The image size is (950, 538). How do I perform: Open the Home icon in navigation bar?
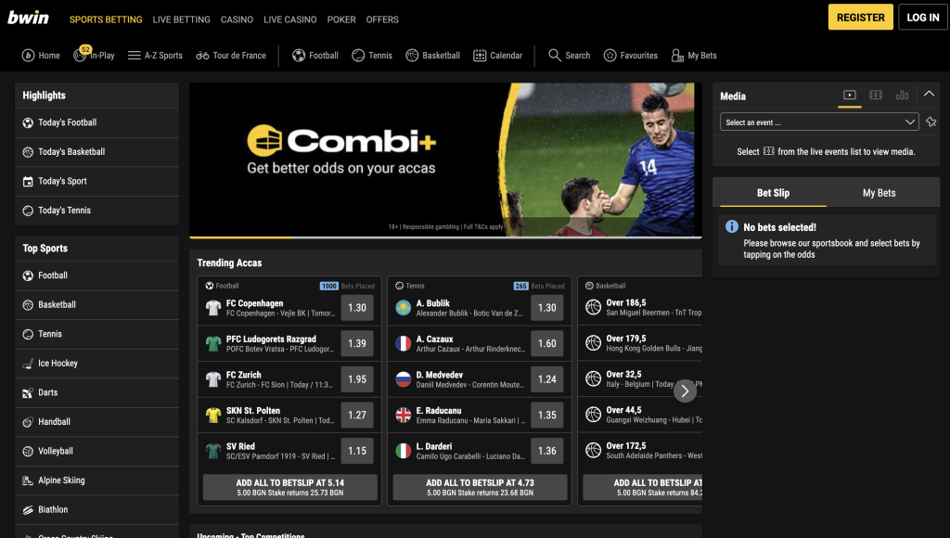pyautogui.click(x=28, y=55)
